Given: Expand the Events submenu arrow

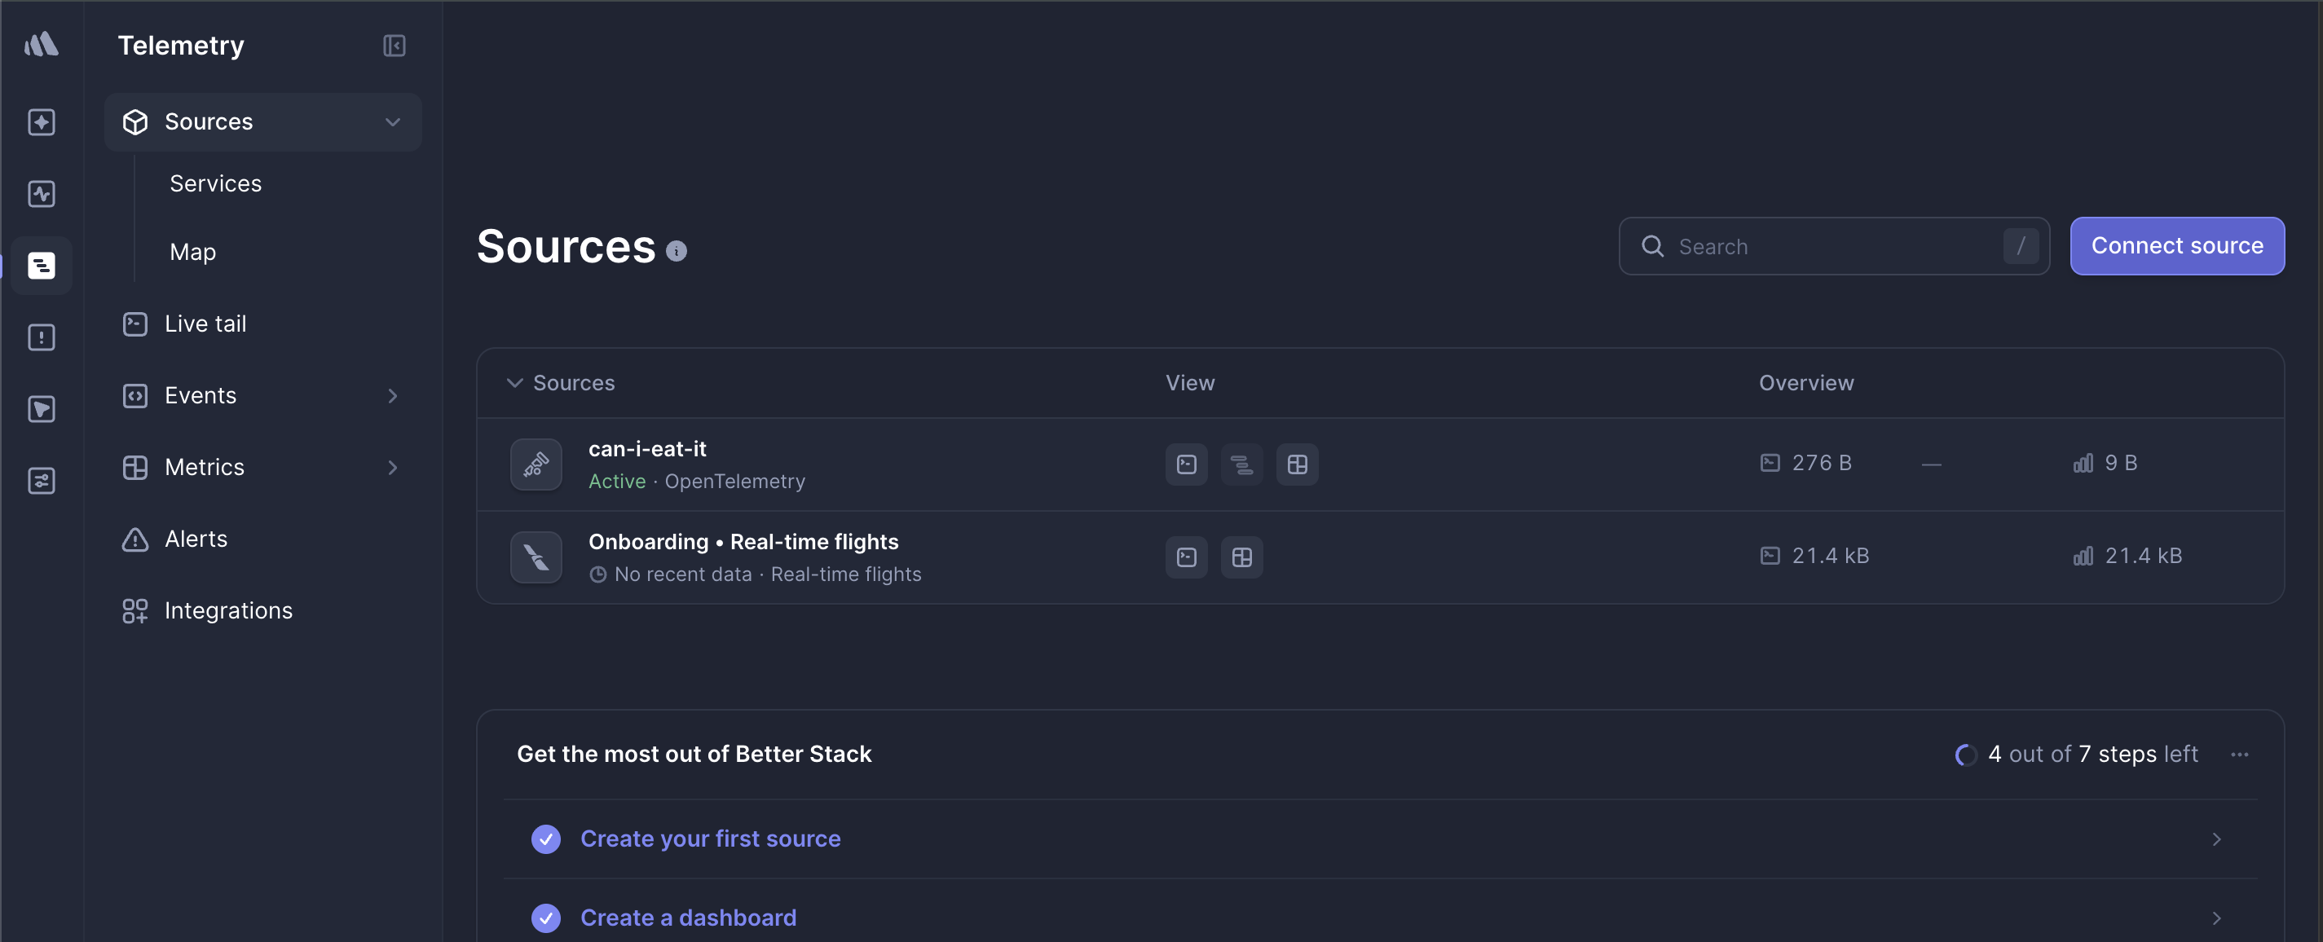Looking at the screenshot, I should pos(392,396).
